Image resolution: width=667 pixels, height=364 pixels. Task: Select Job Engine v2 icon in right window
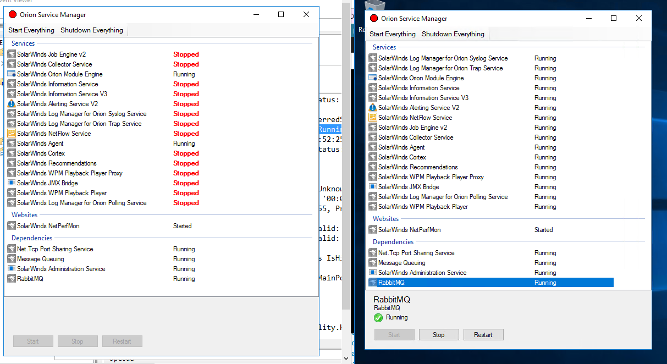click(x=373, y=128)
